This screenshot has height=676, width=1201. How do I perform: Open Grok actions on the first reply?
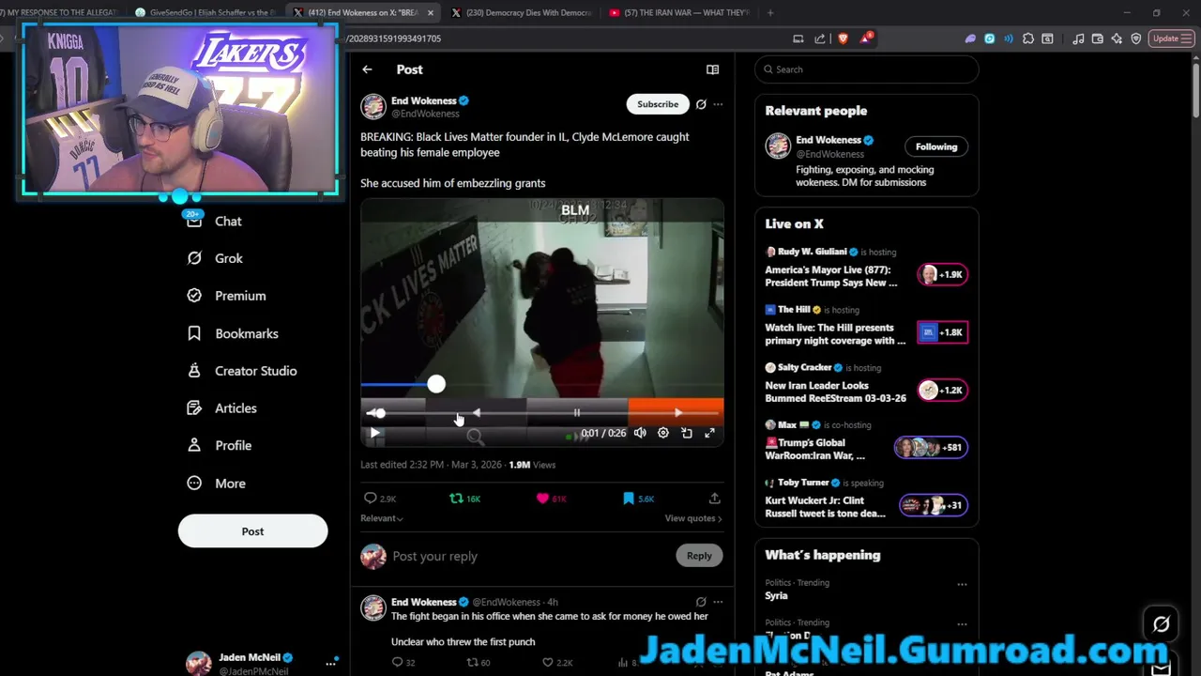pos(701,602)
